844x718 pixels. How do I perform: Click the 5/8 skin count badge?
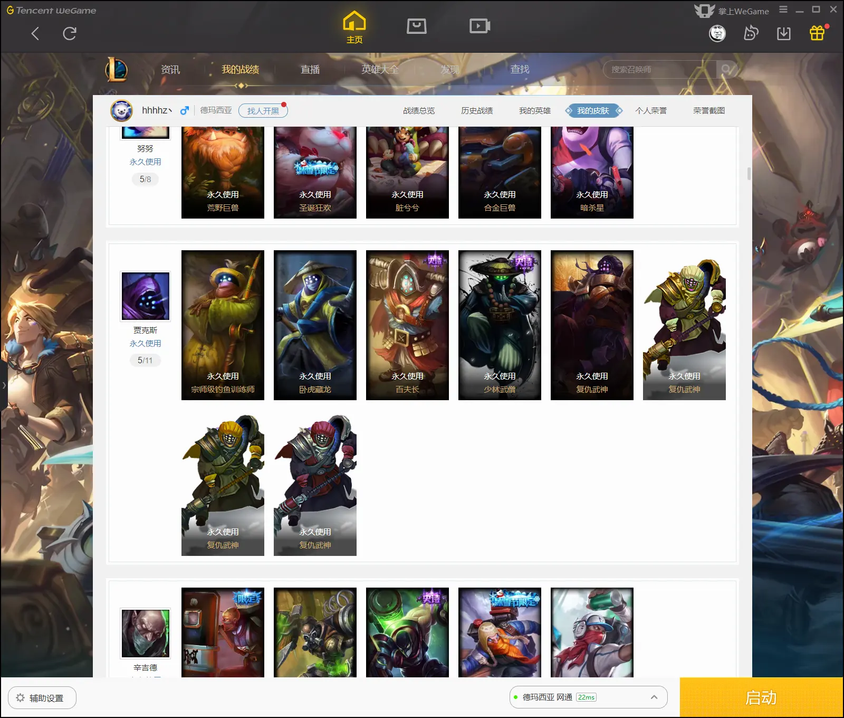(145, 179)
